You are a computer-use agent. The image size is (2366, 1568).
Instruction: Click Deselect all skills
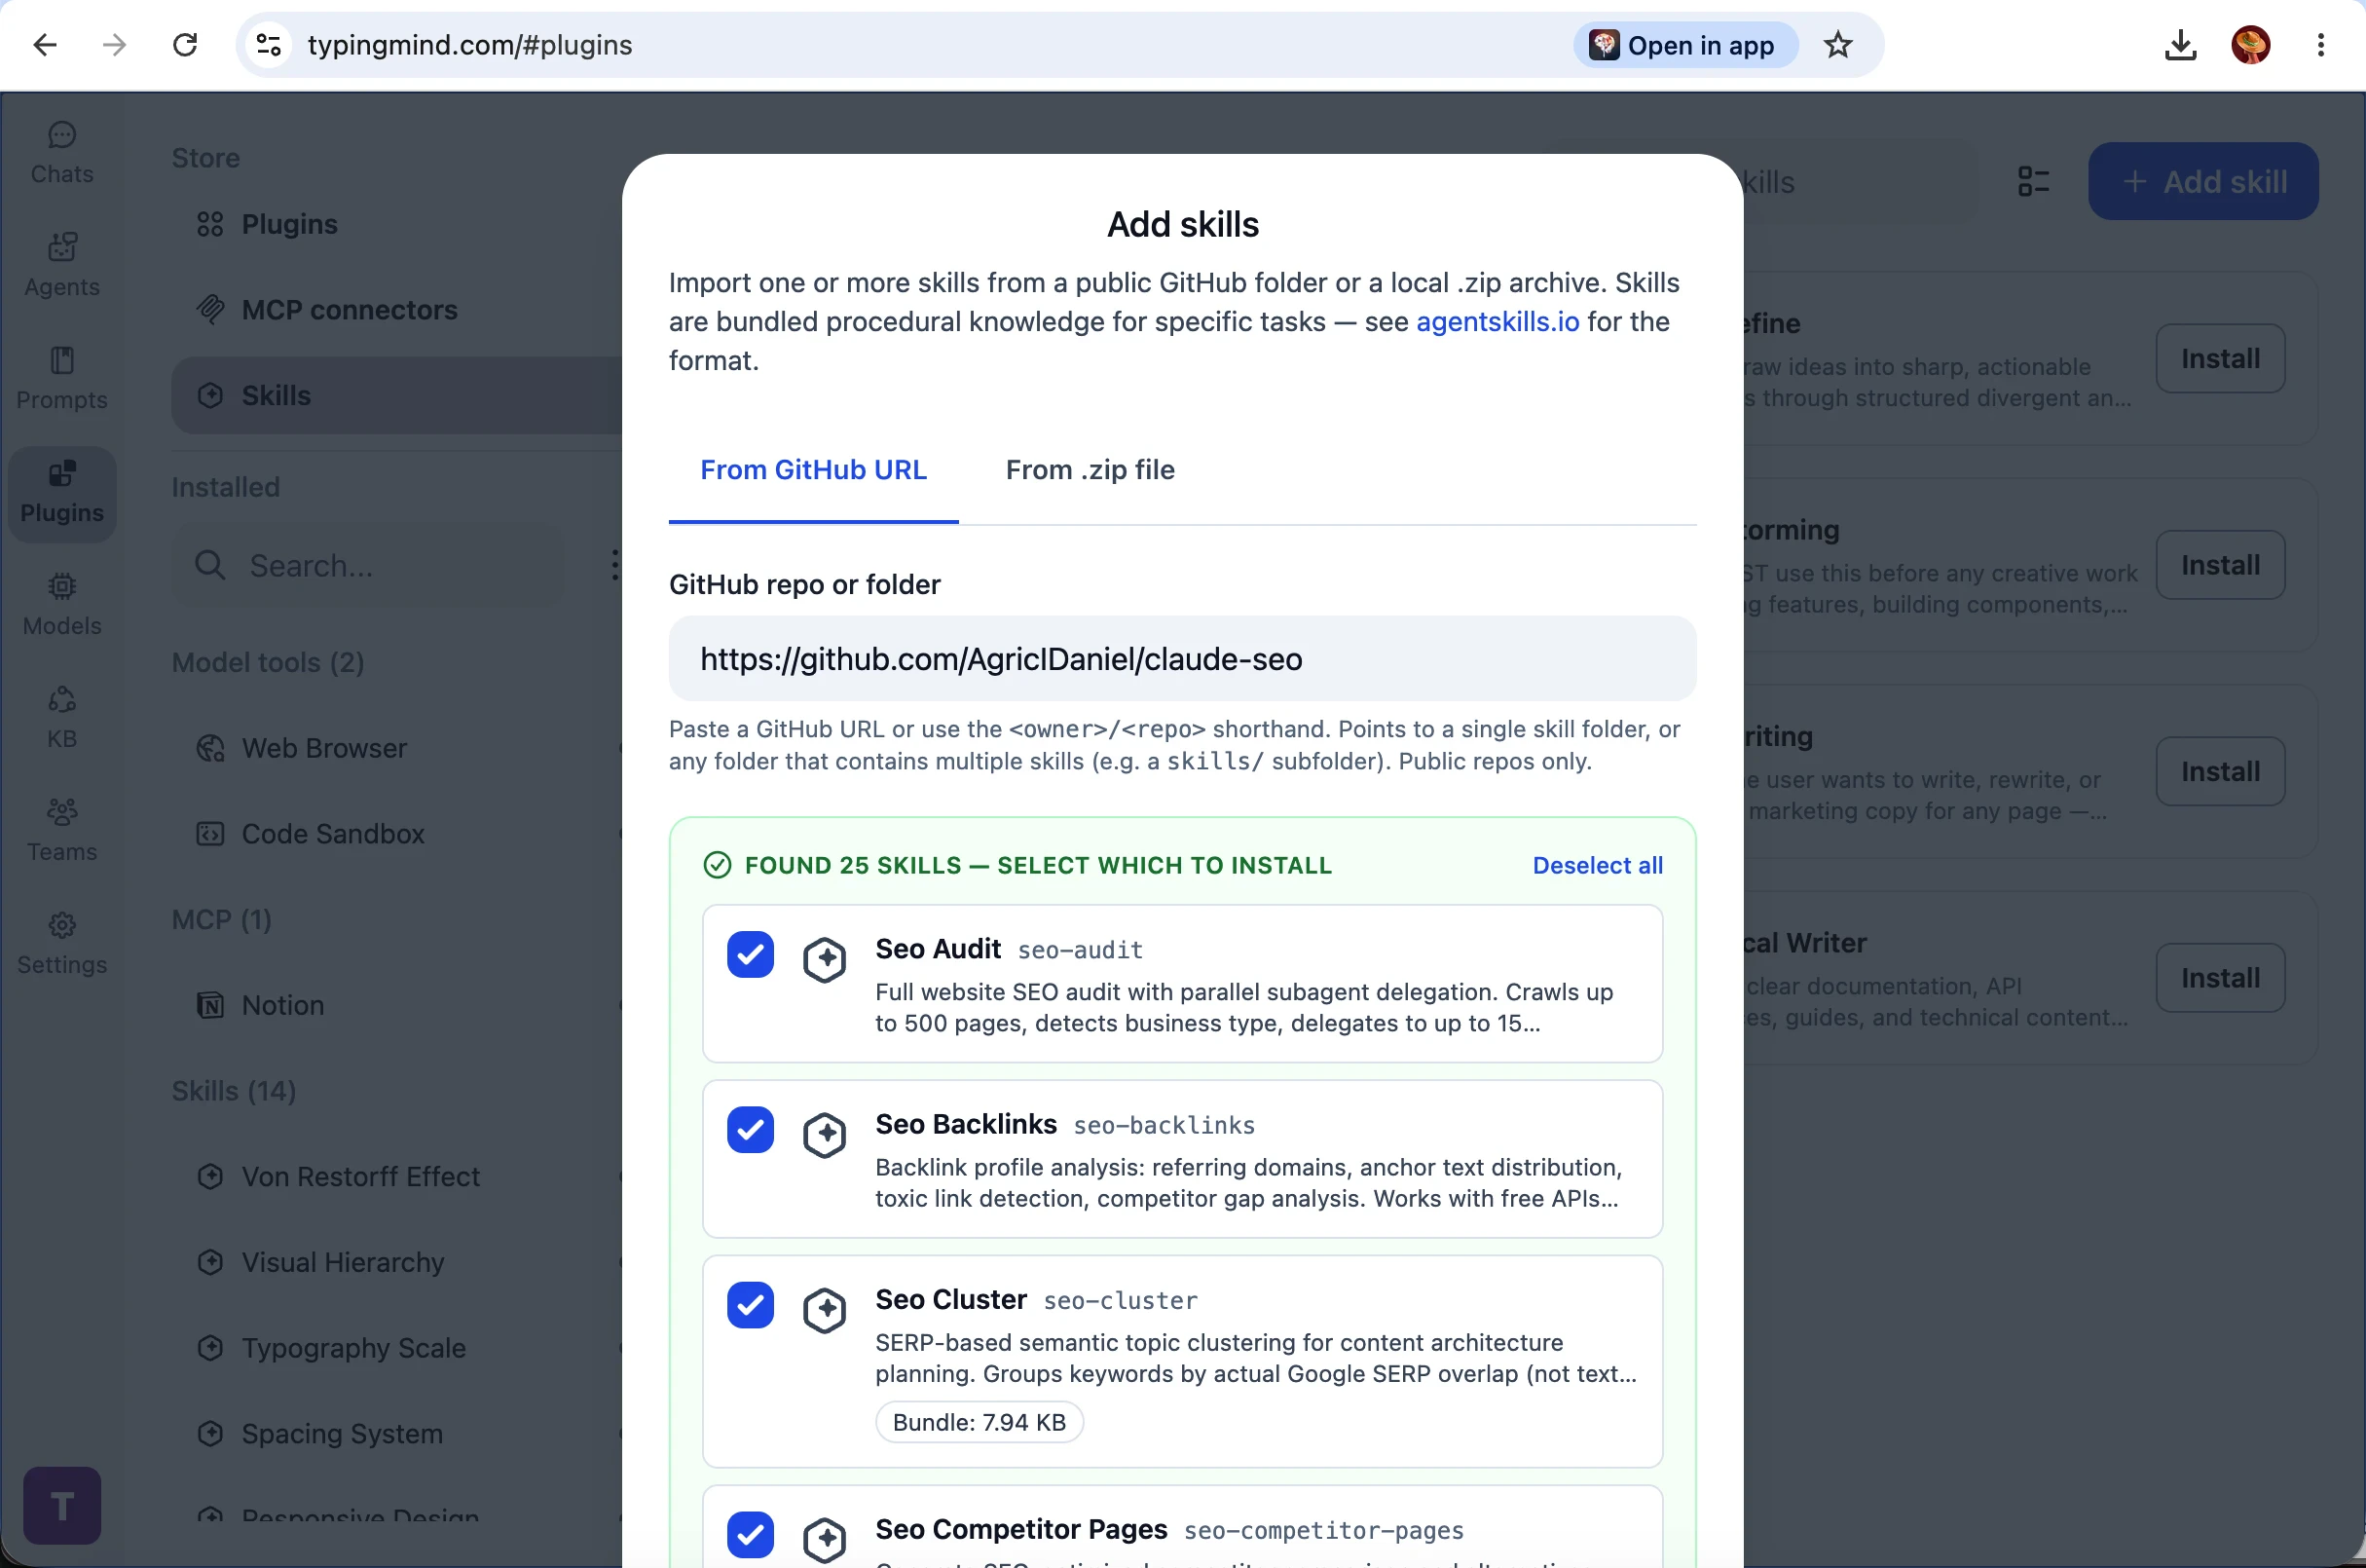coord(1598,866)
